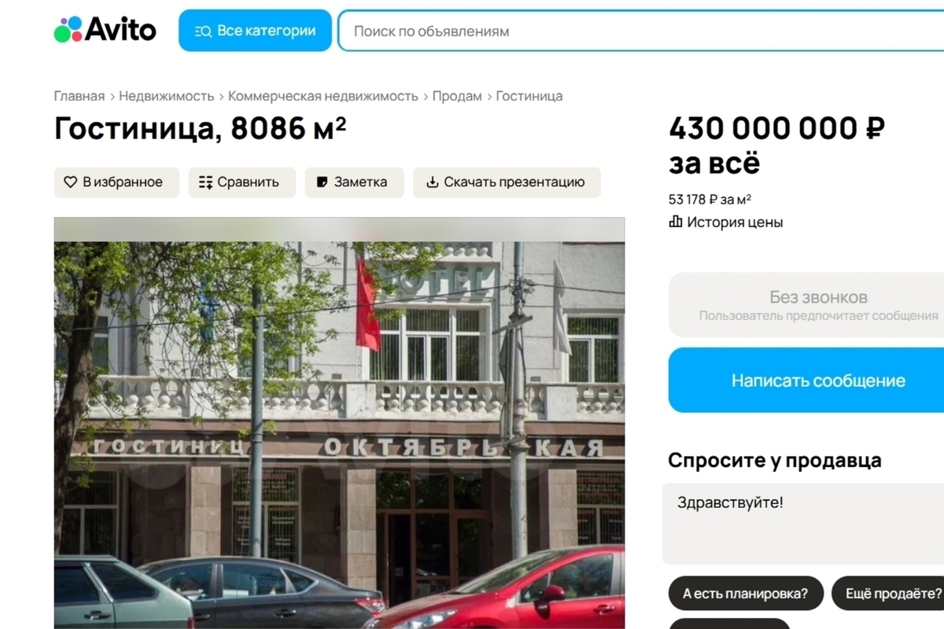The image size is (944, 629).
Task: Open the Все категории menu
Action: click(x=255, y=31)
